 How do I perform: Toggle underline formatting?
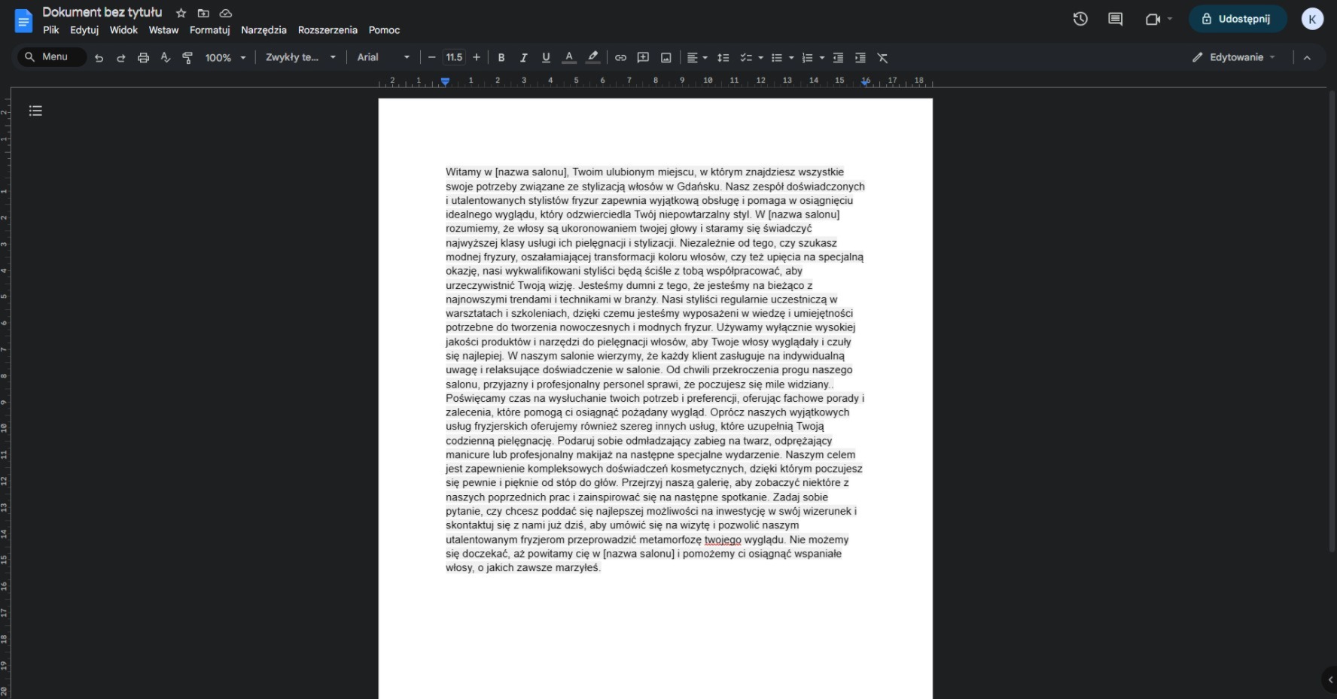point(546,57)
